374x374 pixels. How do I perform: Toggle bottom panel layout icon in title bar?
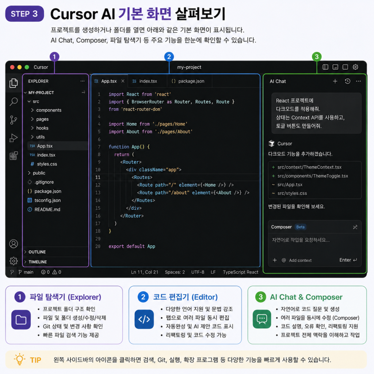[x=335, y=67]
